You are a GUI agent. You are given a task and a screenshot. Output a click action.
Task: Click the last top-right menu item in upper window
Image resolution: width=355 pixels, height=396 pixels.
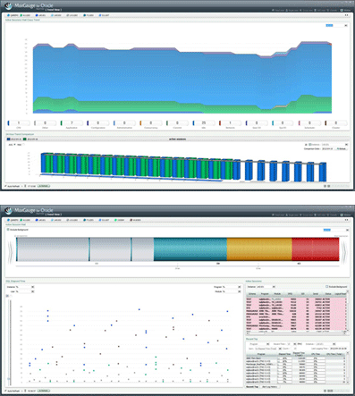tap(346, 10)
